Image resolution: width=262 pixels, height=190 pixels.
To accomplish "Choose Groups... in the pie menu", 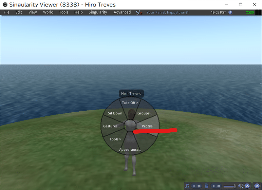I will pos(145,113).
